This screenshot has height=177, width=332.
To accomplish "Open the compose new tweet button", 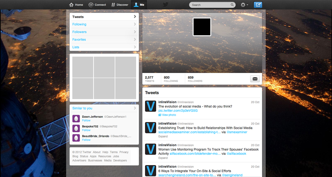I will 258,5.
